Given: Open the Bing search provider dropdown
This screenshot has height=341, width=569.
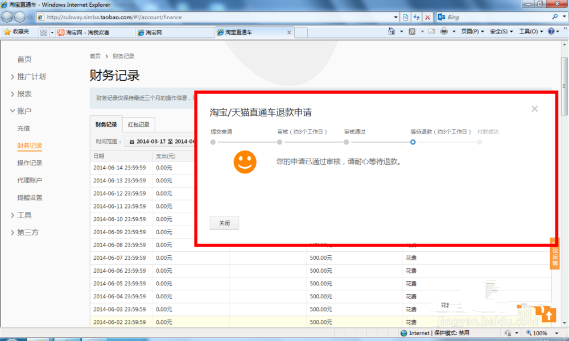Looking at the screenshot, I should click(x=564, y=16).
